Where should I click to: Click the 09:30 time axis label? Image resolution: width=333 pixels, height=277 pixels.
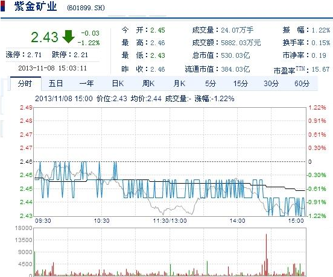tap(43, 221)
